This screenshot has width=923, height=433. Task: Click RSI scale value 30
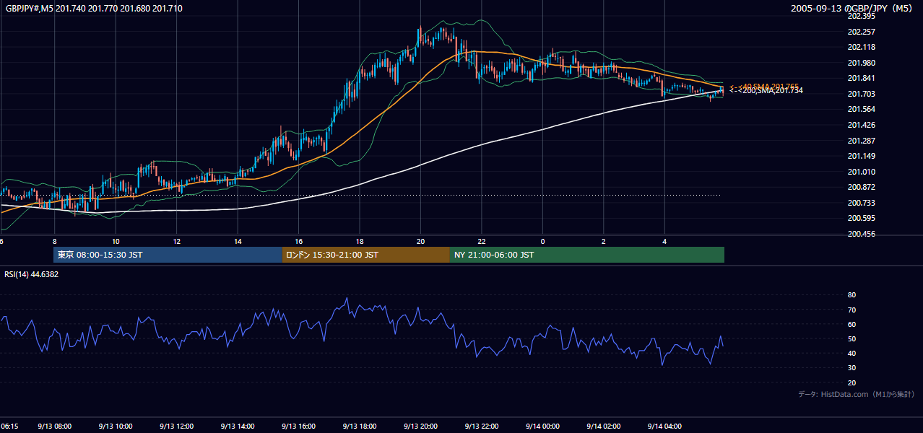point(851,368)
